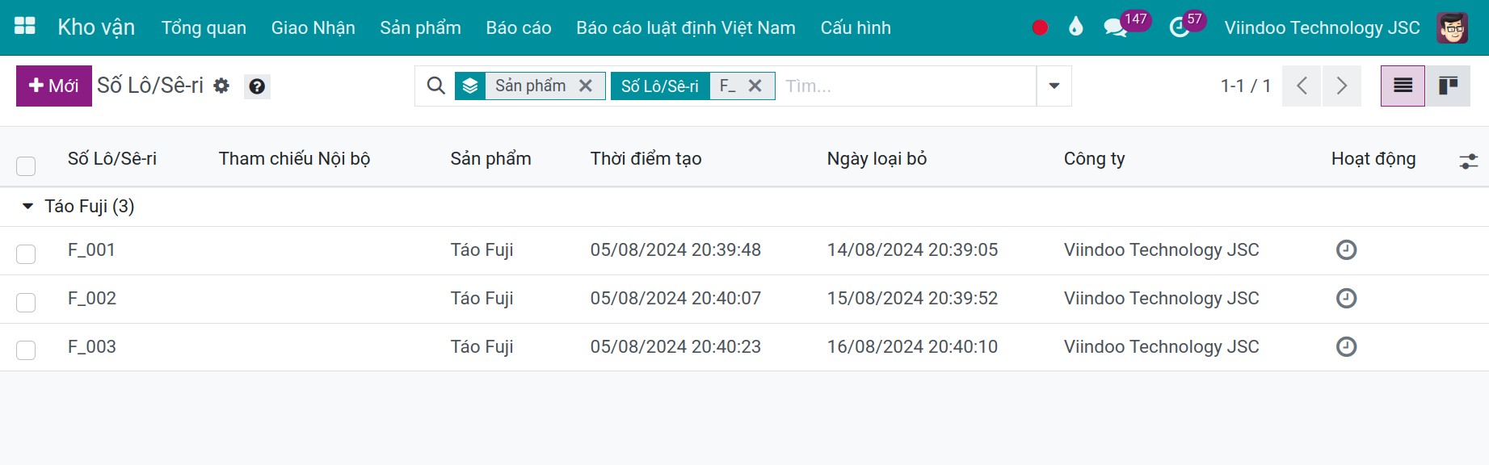Open Viindoo Technology JSC company switcher
Image resolution: width=1489 pixels, height=465 pixels.
pyautogui.click(x=1322, y=27)
